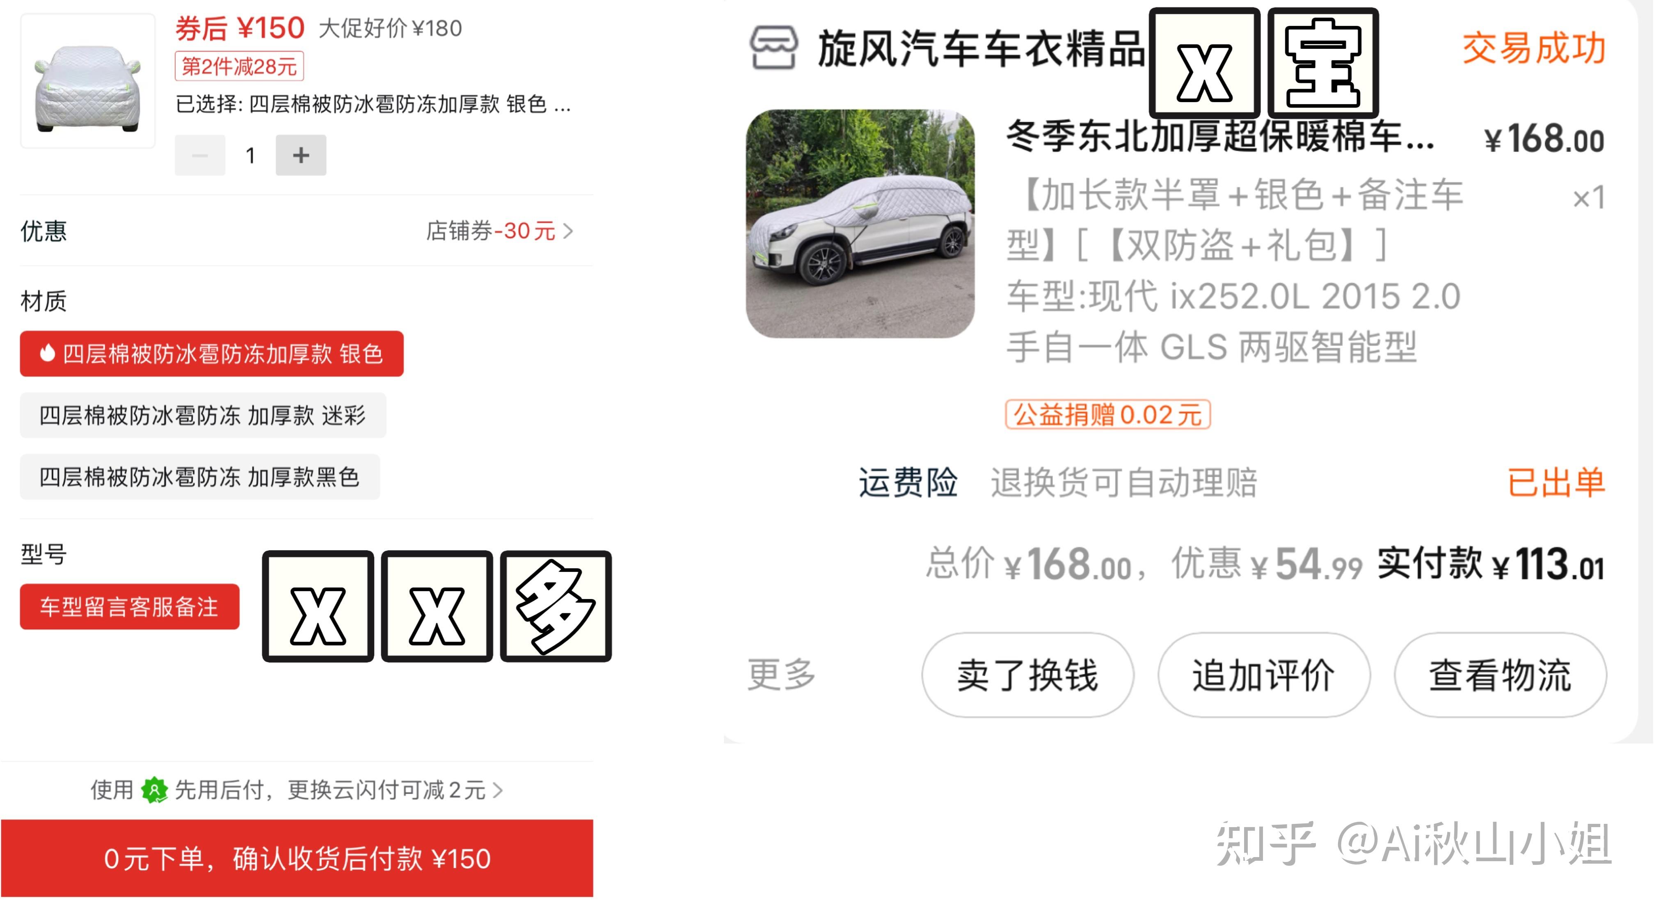Click the flame icon on the silver option
The image size is (1654, 910).
point(47,353)
